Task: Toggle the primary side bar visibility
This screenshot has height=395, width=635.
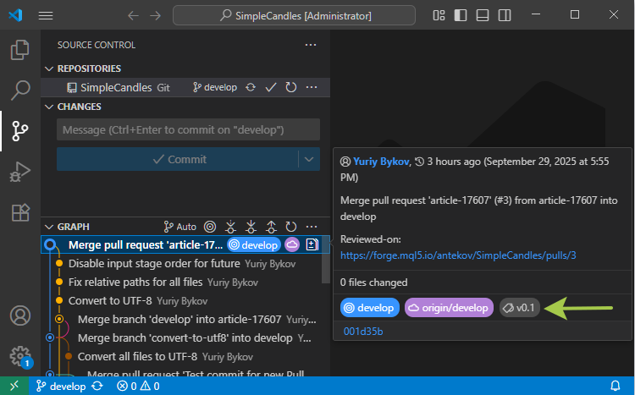Action: pos(461,15)
